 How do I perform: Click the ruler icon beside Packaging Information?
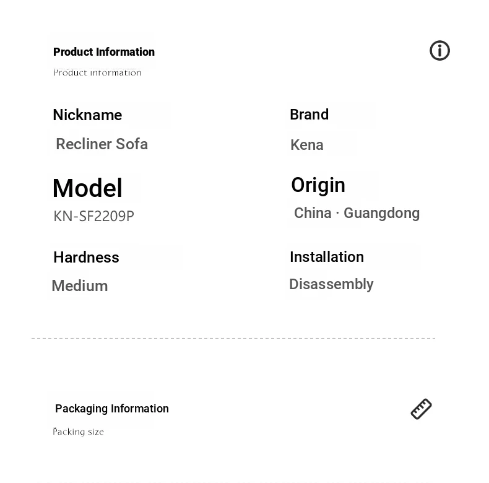click(421, 409)
